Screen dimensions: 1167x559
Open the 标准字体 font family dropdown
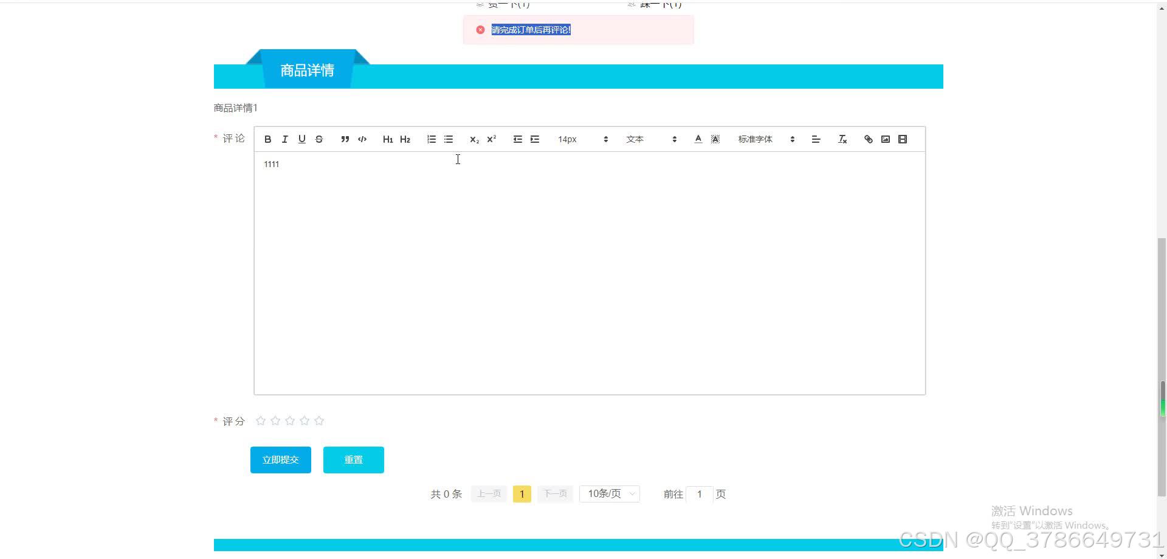click(x=766, y=139)
